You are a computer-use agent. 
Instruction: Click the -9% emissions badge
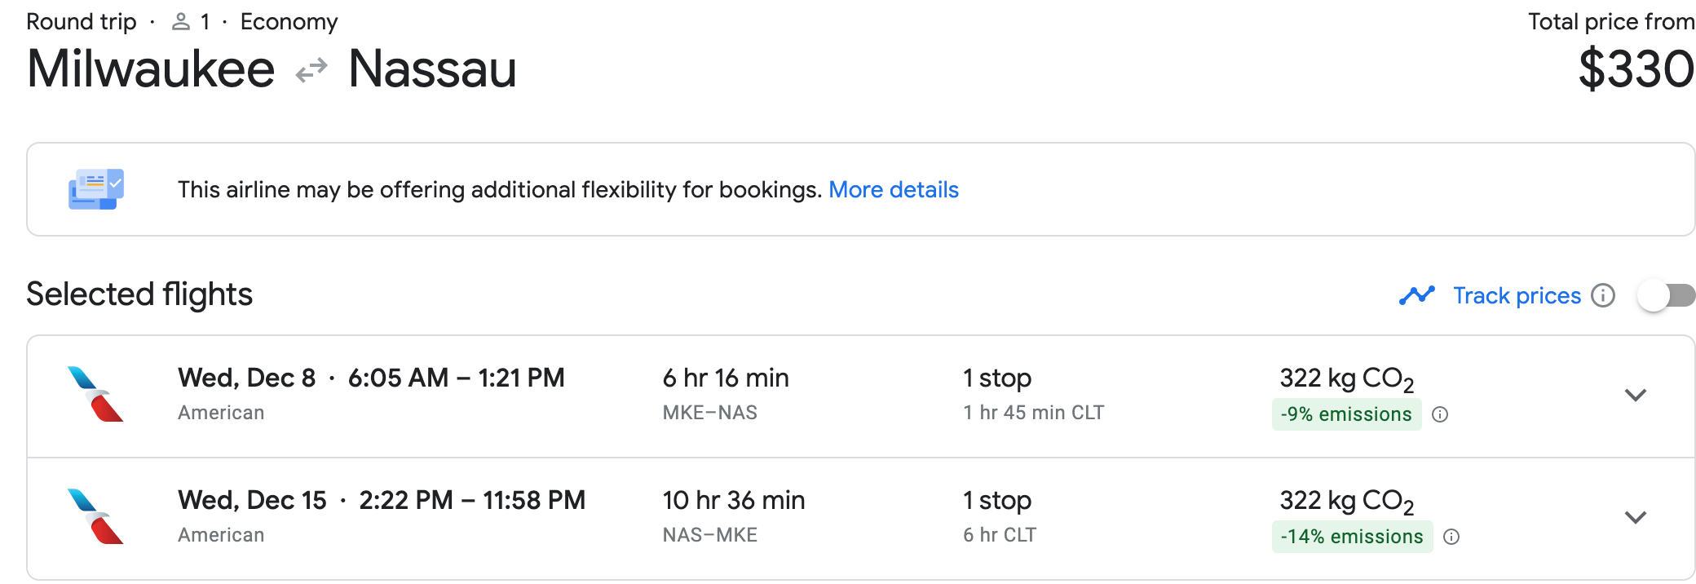click(1345, 414)
